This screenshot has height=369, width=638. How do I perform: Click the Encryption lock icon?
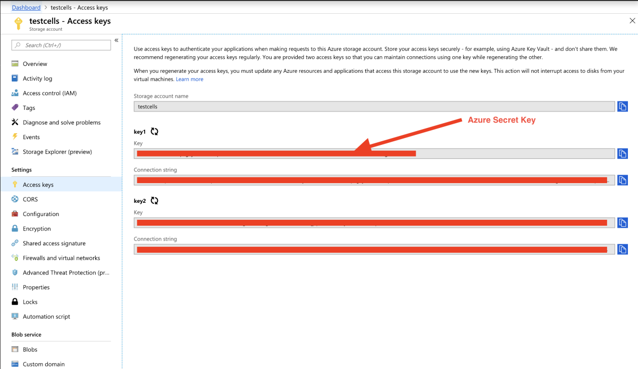coord(15,229)
